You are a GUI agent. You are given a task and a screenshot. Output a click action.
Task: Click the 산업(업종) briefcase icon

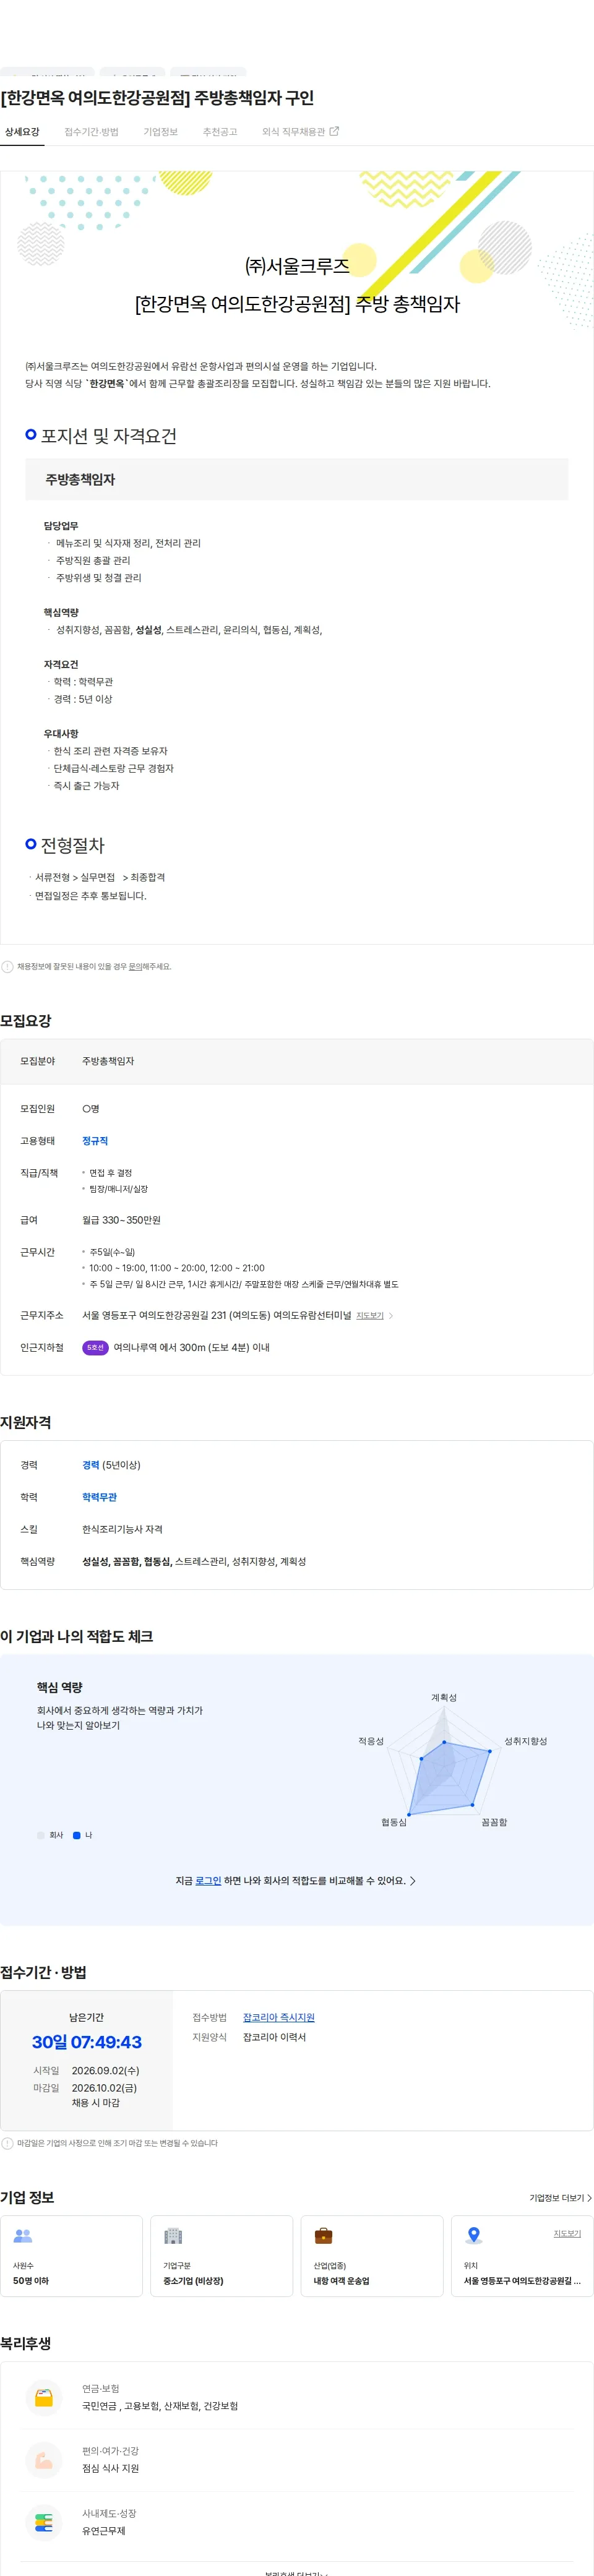(x=323, y=2236)
